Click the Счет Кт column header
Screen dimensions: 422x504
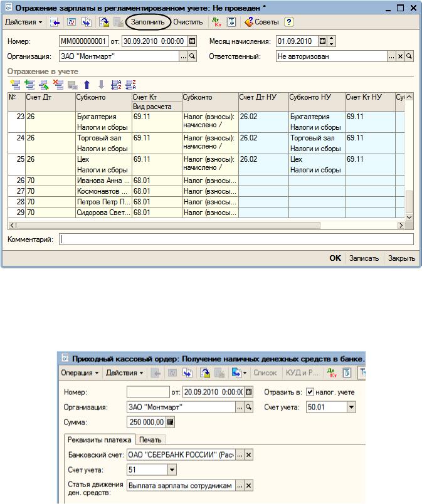click(157, 97)
